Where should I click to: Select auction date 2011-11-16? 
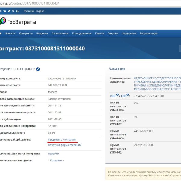(55, 106)
